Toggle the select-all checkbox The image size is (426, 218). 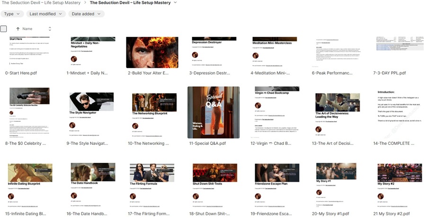point(4,29)
